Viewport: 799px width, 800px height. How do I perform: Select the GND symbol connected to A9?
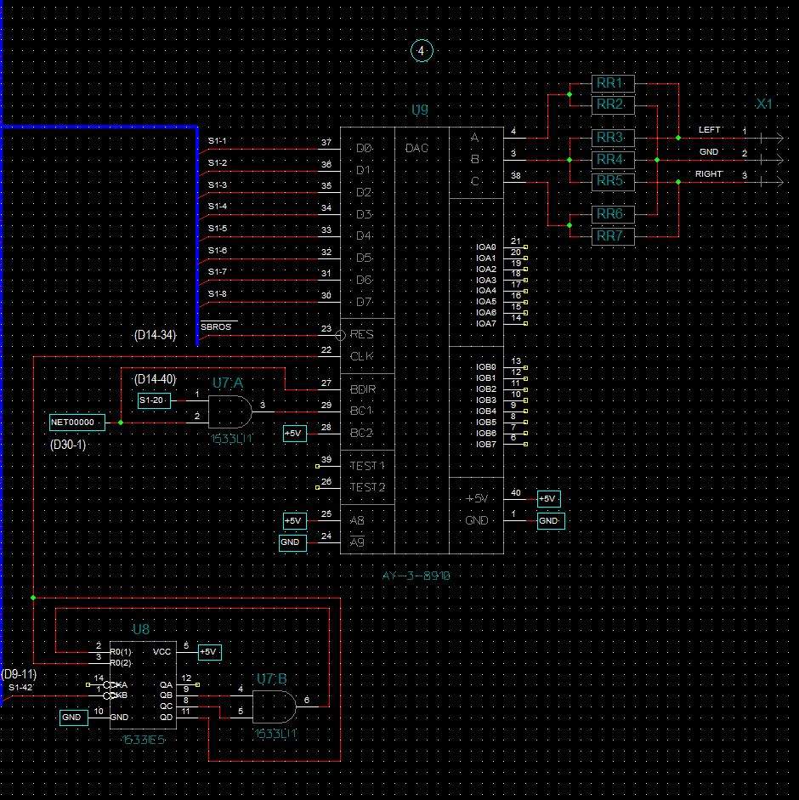pos(292,542)
